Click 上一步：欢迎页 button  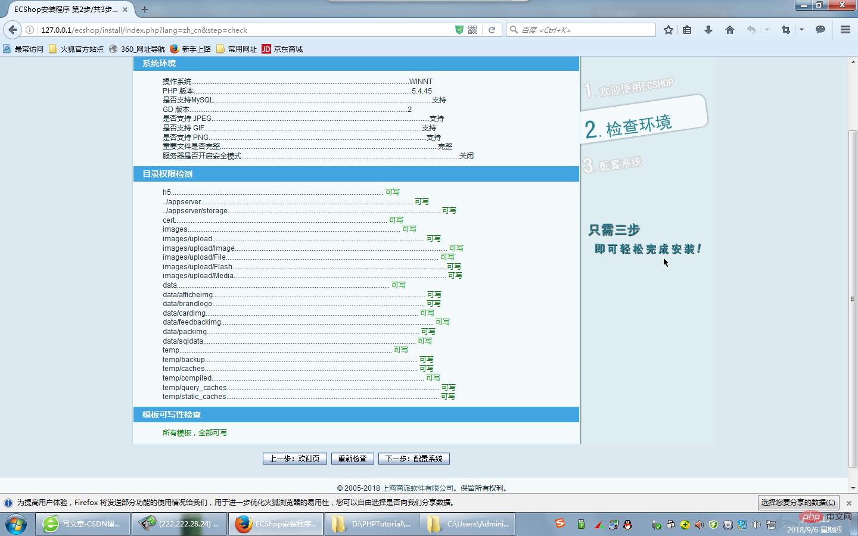pyautogui.click(x=294, y=459)
